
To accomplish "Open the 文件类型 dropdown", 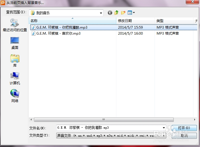I will click(x=111, y=136).
